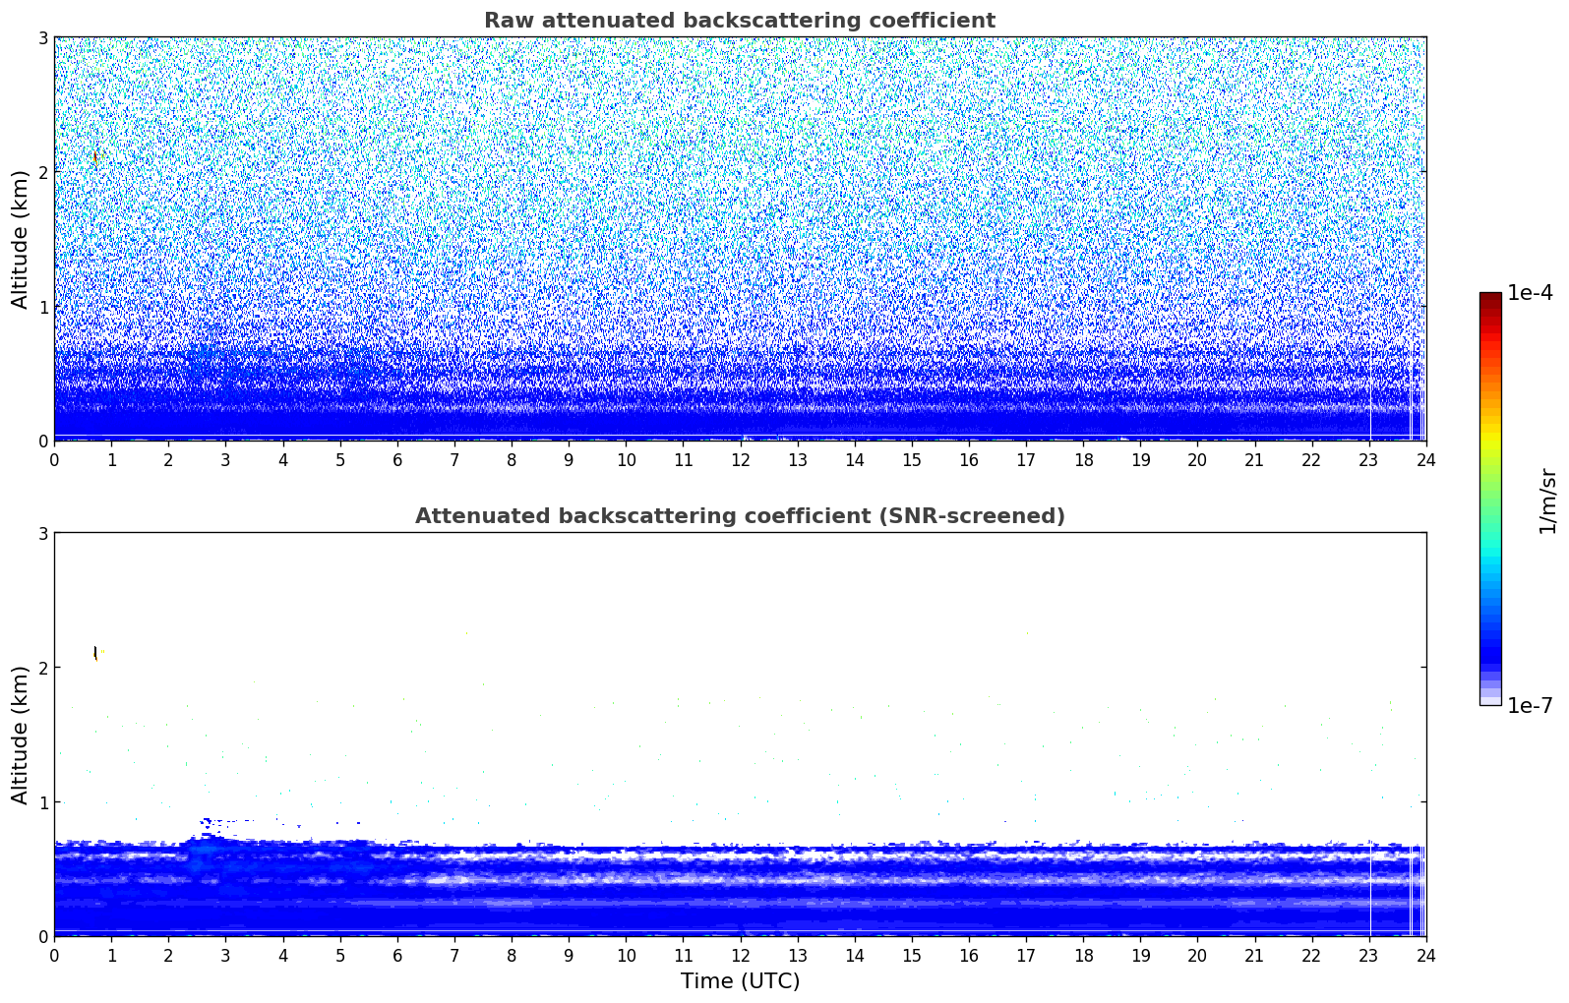Click the colorbar's "1e-7" minimum label
The height and width of the screenshot is (1003, 1569).
coord(1529,705)
